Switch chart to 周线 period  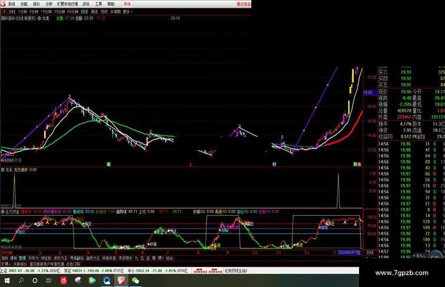click(x=94, y=12)
